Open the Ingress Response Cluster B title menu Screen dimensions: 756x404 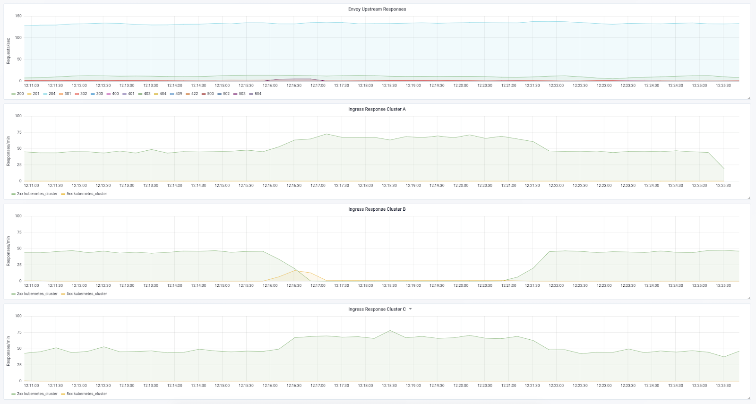[377, 209]
